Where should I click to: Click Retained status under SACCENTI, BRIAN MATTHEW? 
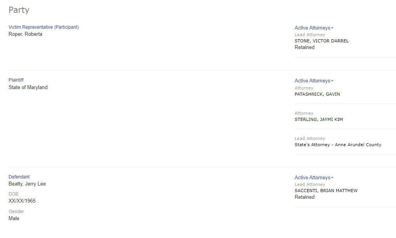[x=304, y=197]
